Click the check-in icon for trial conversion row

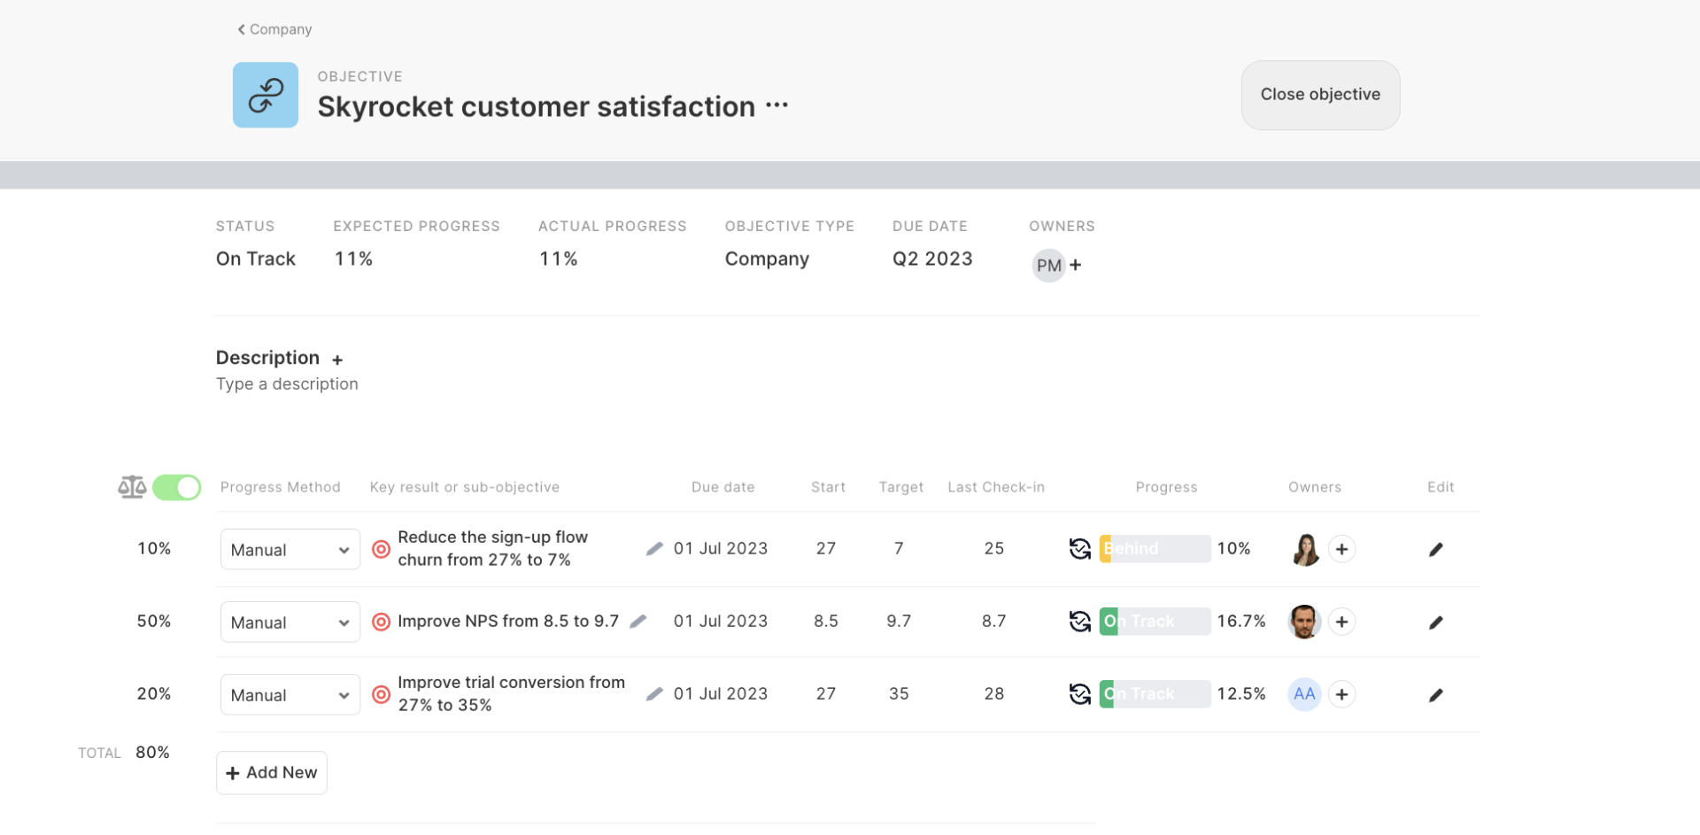pos(1079,693)
